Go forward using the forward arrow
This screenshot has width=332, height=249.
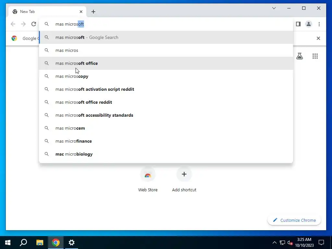[23, 24]
